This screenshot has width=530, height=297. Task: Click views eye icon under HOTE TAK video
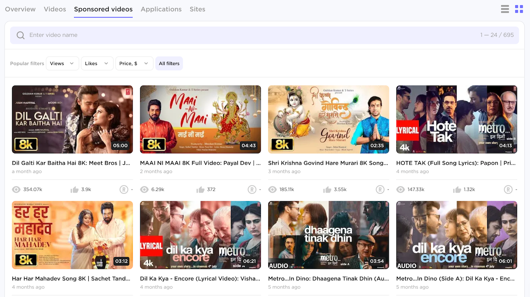401,190
